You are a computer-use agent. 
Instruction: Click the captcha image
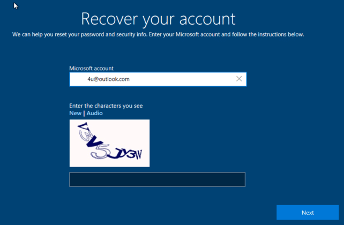click(109, 143)
